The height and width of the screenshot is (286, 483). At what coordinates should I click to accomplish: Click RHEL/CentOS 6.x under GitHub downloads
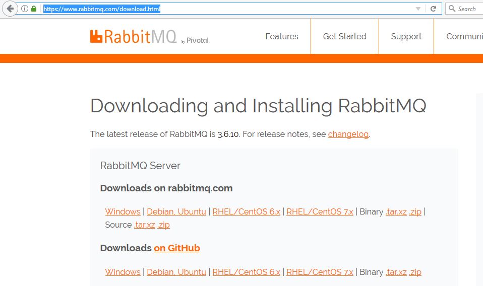[x=246, y=272]
